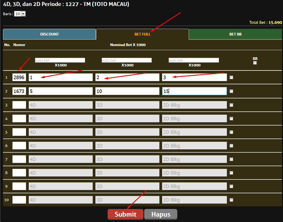This screenshot has height=222, width=283.
Task: Focus the Nomor field in row 9
Action: pos(19,186)
